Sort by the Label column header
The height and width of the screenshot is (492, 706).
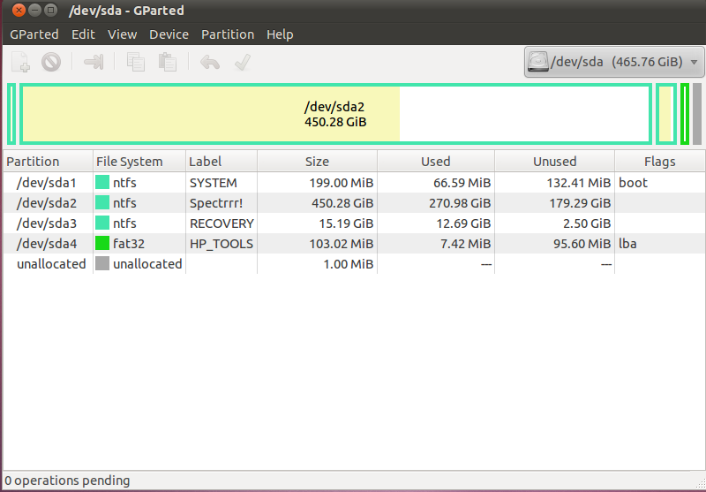click(x=222, y=162)
